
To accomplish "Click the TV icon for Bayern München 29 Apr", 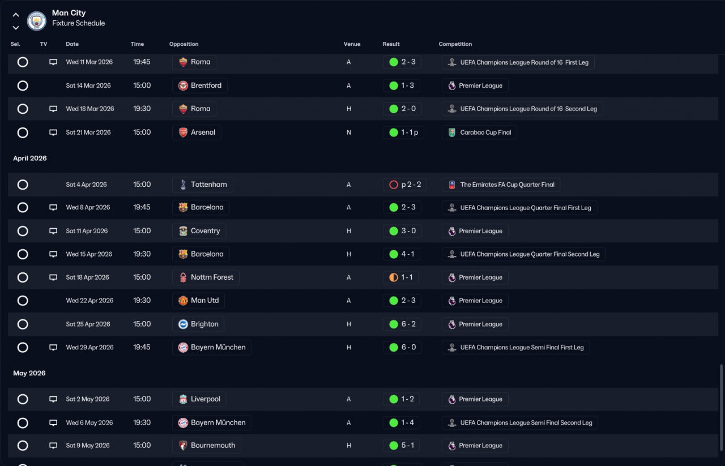I will [x=53, y=348].
